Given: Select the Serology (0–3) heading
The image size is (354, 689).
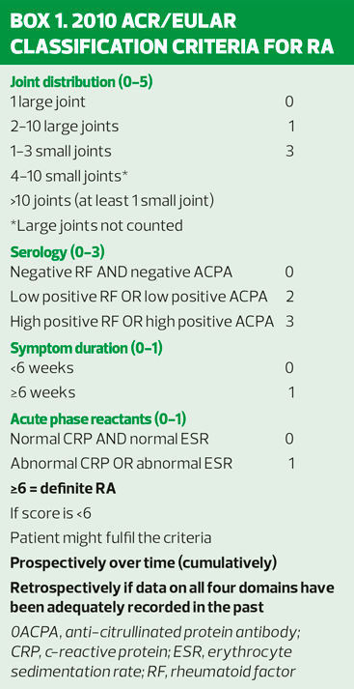Looking at the screenshot, I should click(x=58, y=253).
